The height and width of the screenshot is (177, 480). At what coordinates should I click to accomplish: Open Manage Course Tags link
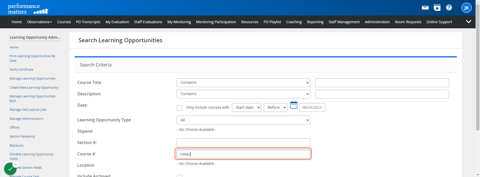tap(25, 176)
